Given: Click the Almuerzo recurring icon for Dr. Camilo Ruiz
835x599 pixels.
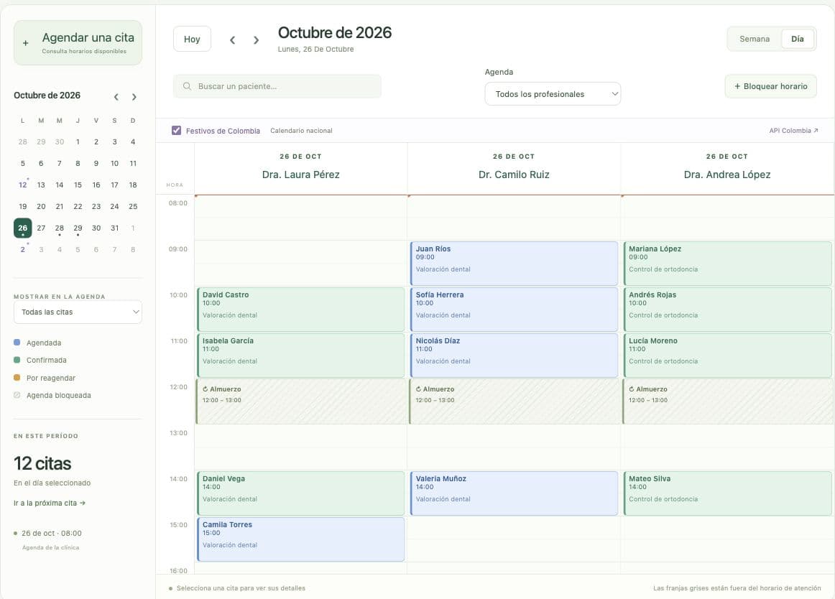Looking at the screenshot, I should pyautogui.click(x=418, y=389).
